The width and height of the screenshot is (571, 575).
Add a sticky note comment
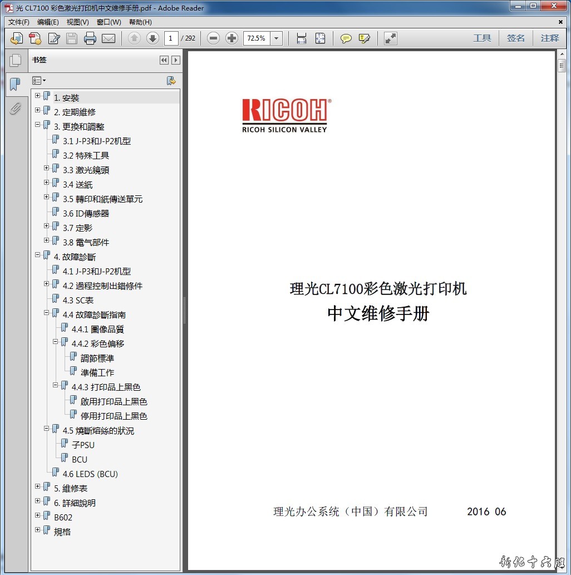click(x=346, y=38)
